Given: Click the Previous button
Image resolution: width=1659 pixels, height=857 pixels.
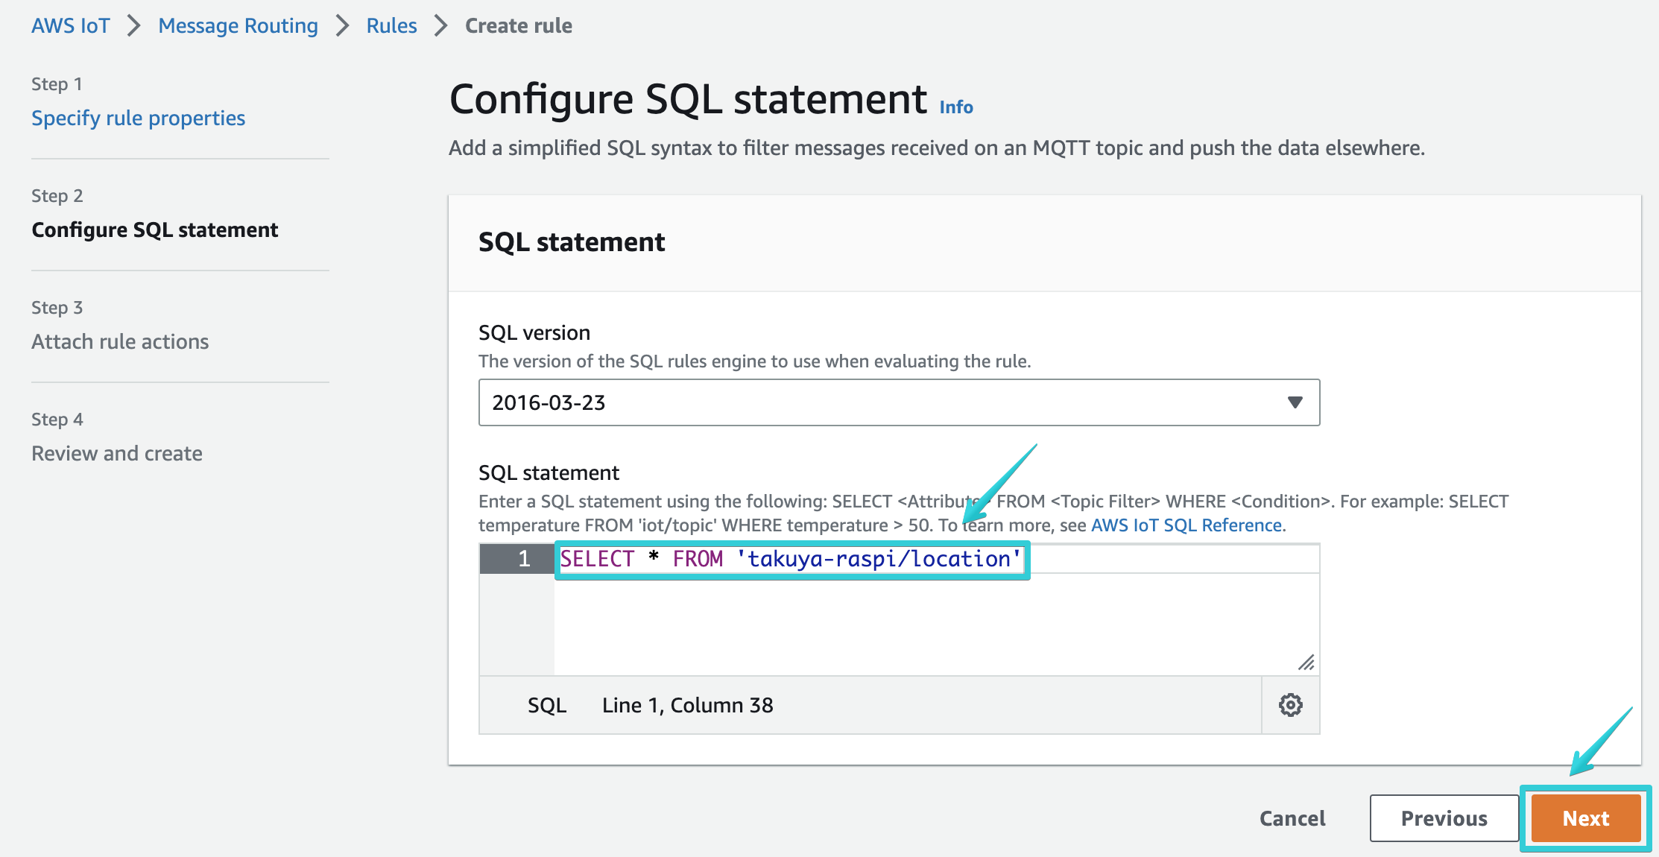Looking at the screenshot, I should click(x=1444, y=818).
